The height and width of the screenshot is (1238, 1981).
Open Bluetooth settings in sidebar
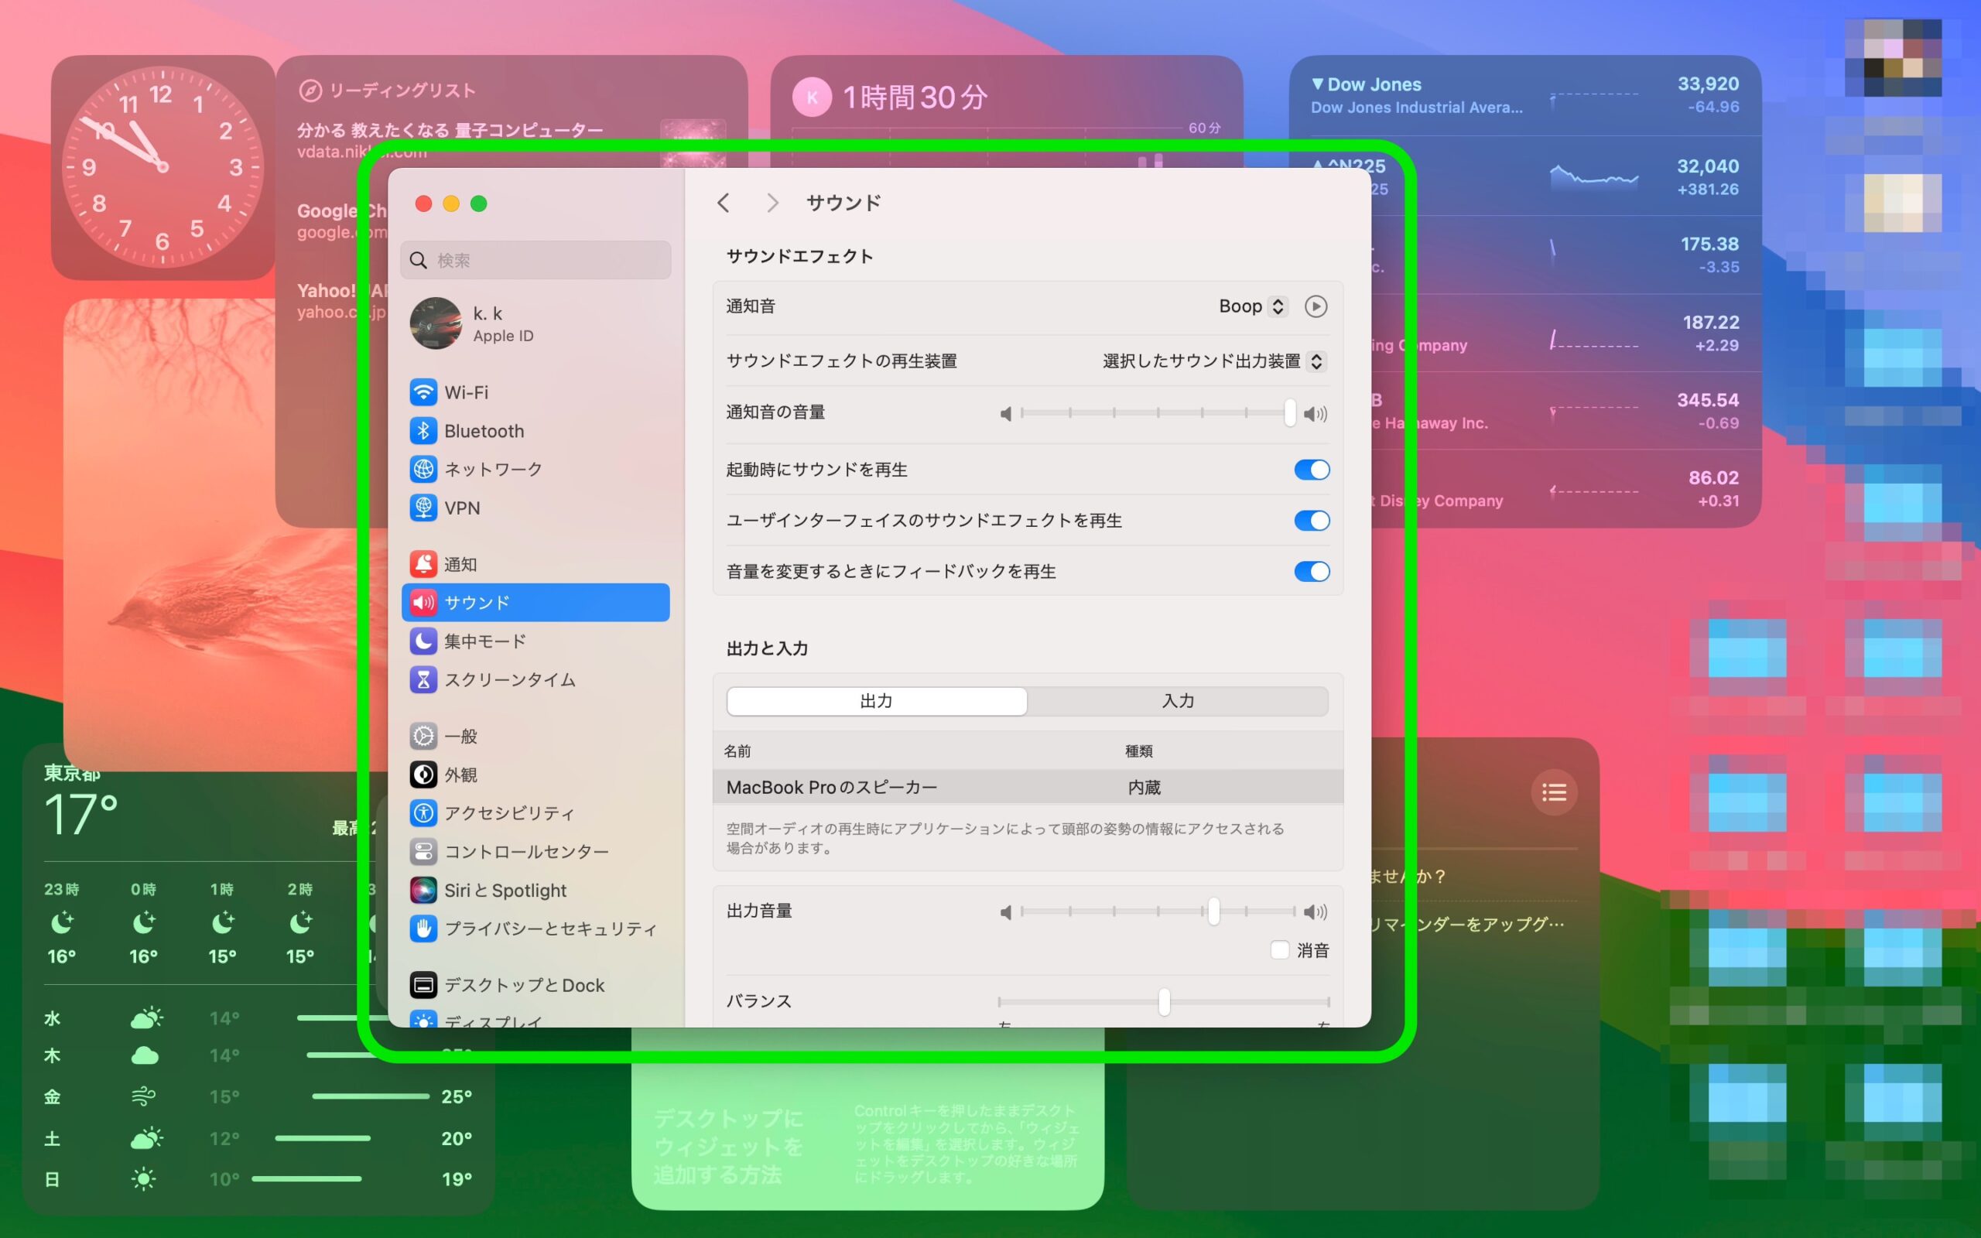535,431
